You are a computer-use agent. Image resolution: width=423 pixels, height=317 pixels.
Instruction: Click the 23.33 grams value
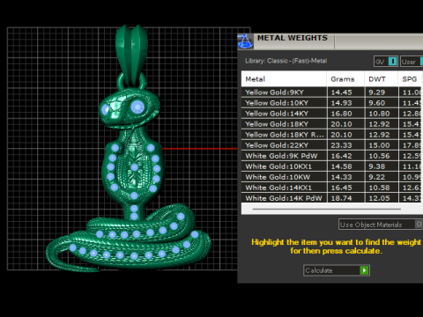click(x=341, y=145)
